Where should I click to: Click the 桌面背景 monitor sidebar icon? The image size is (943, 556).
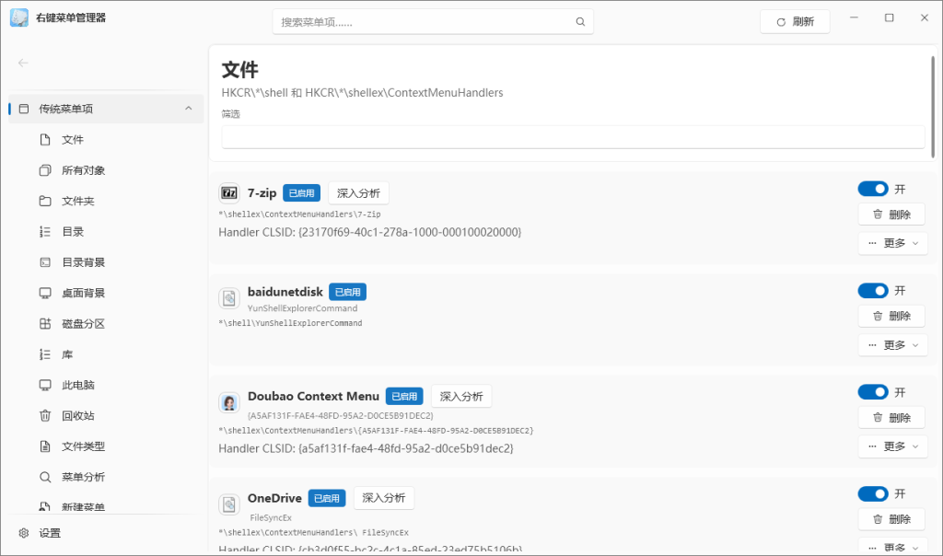45,293
